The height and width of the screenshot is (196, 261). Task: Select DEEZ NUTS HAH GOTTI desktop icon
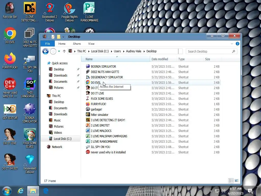pos(30,38)
